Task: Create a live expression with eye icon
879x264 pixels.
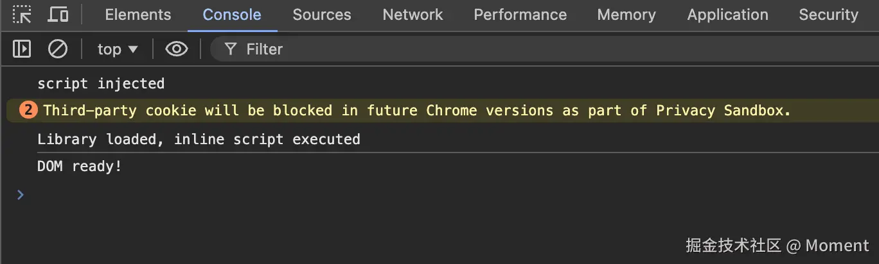Action: [x=176, y=49]
